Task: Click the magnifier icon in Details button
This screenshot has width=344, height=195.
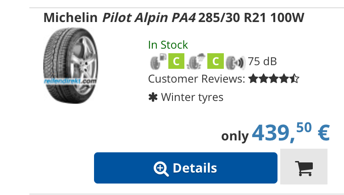Action: [x=161, y=168]
